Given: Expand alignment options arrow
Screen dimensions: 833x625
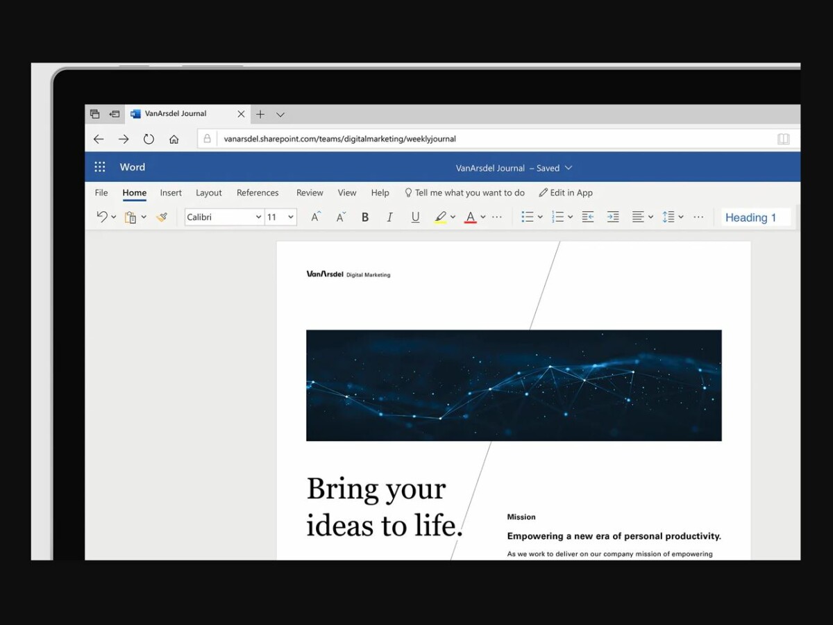Looking at the screenshot, I should click(650, 217).
